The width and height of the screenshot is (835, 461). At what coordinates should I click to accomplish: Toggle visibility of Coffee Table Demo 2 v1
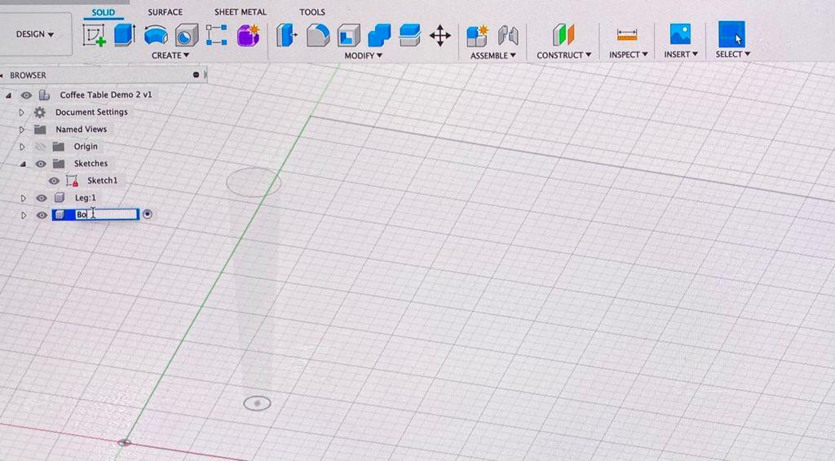tap(25, 95)
